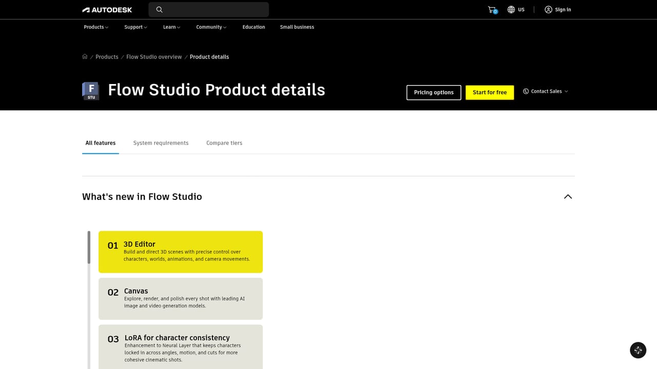Screen dimensions: 657x369
Task: Click the search magnifier icon
Action: point(159,10)
